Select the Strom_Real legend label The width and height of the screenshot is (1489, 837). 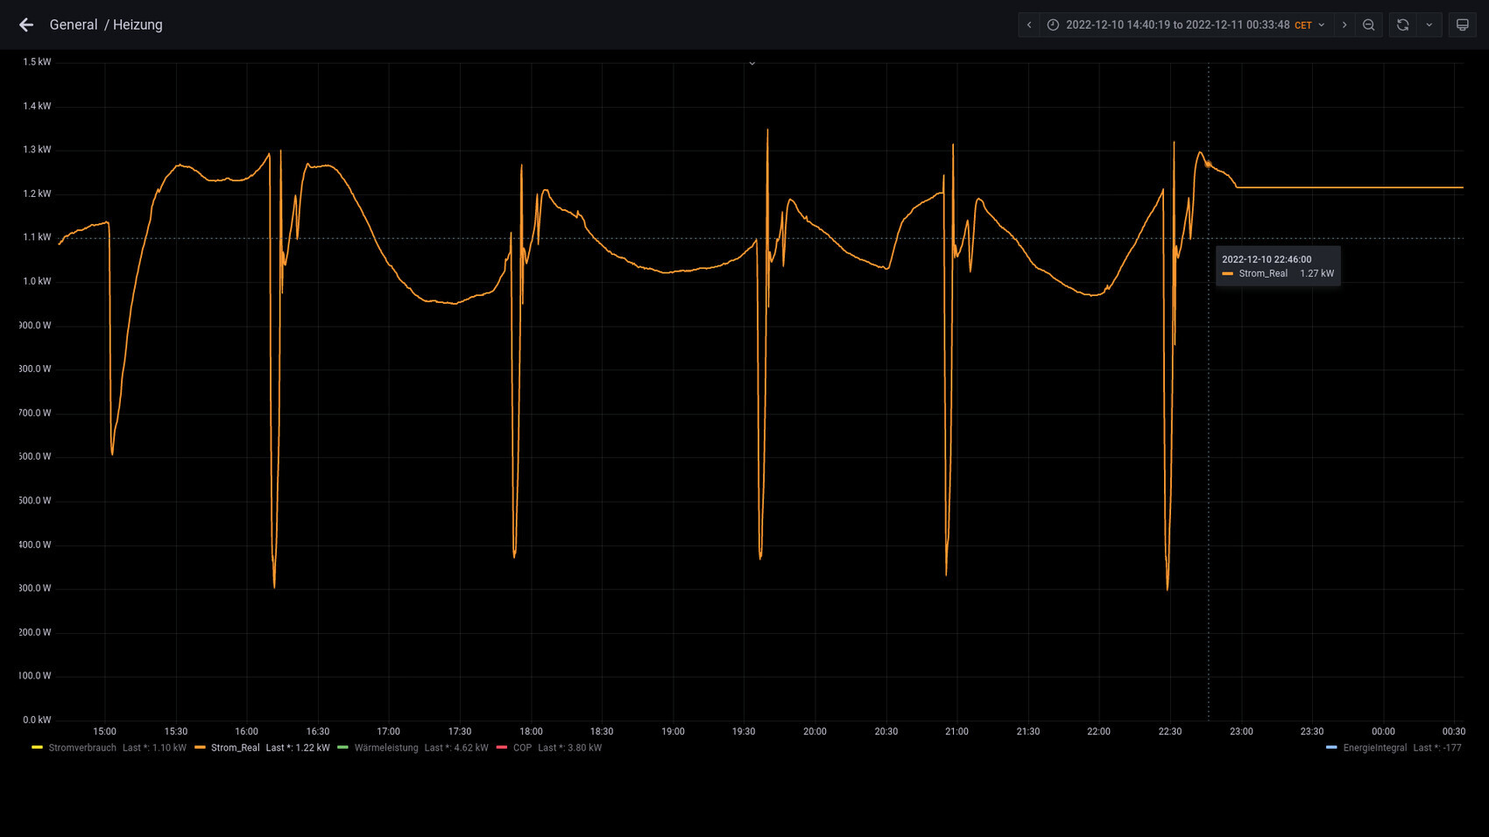click(x=235, y=748)
